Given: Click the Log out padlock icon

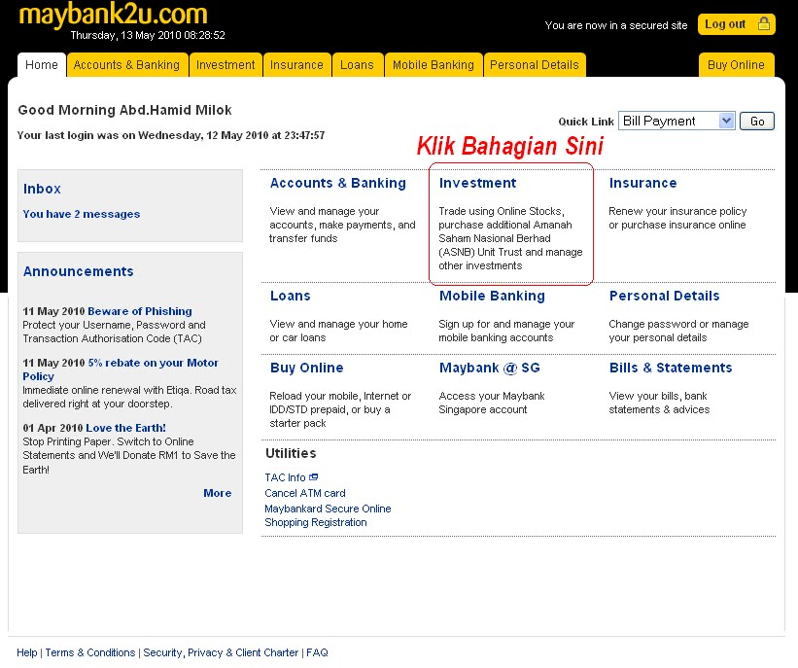Looking at the screenshot, I should pos(763,24).
